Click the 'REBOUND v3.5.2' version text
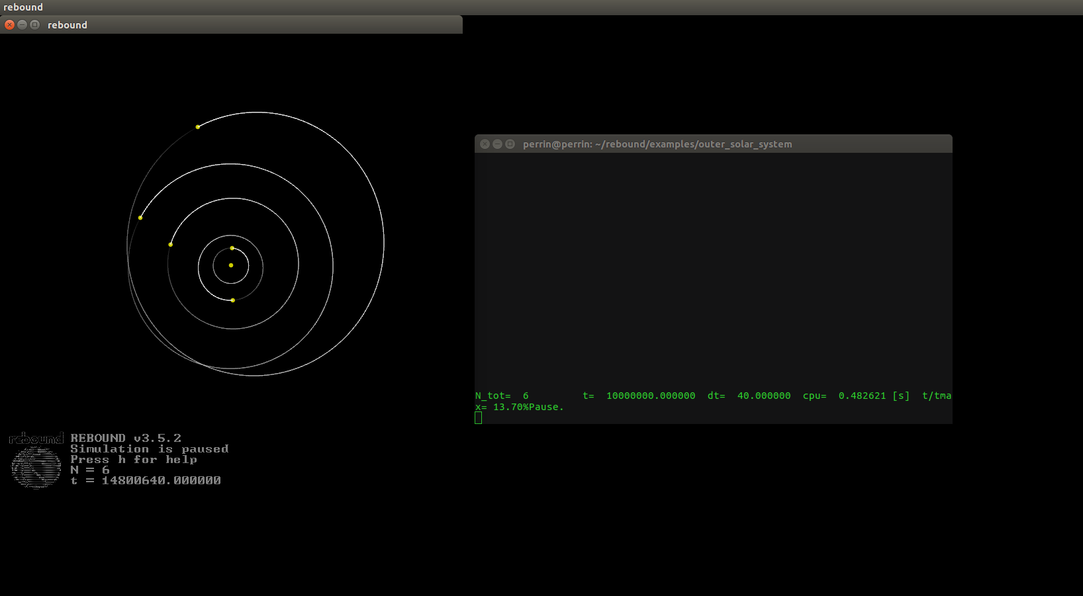 pyautogui.click(x=126, y=437)
